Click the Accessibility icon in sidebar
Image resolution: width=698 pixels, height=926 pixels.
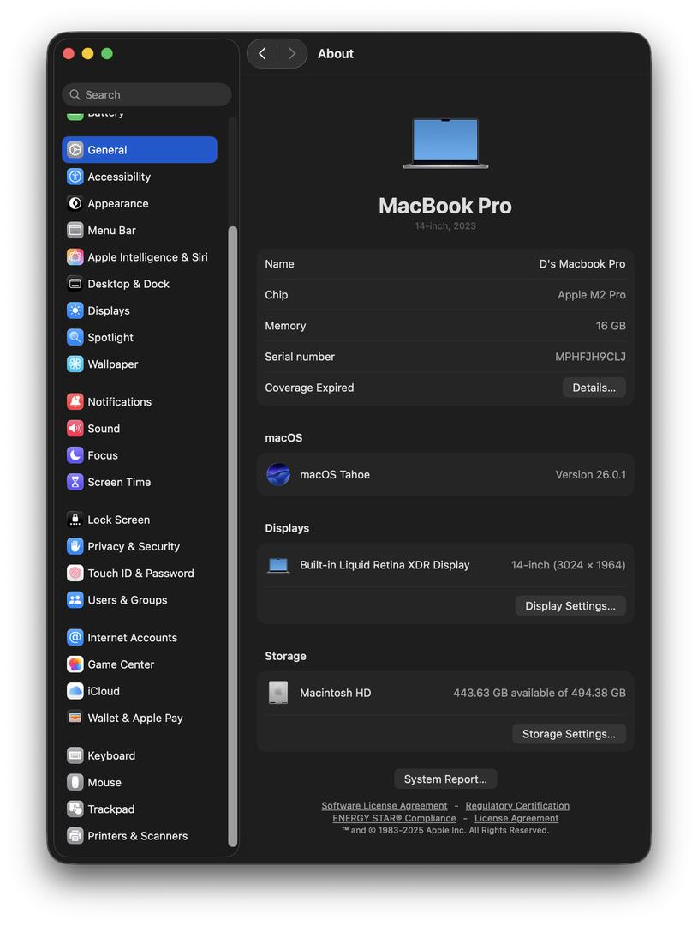click(x=75, y=177)
